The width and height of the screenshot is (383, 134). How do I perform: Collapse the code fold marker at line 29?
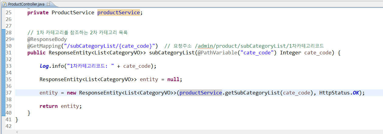(x=13, y=40)
